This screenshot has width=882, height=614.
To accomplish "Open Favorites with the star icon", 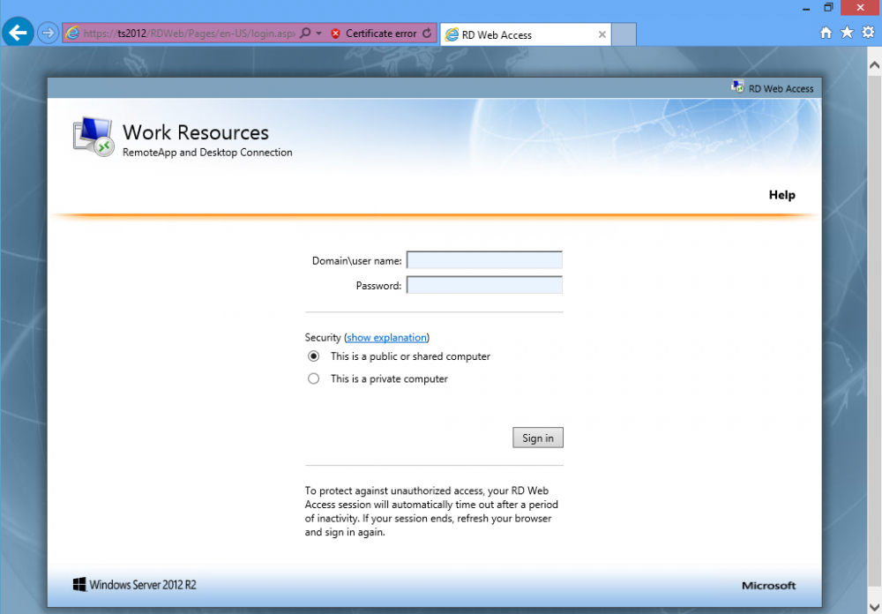I will coord(847,33).
